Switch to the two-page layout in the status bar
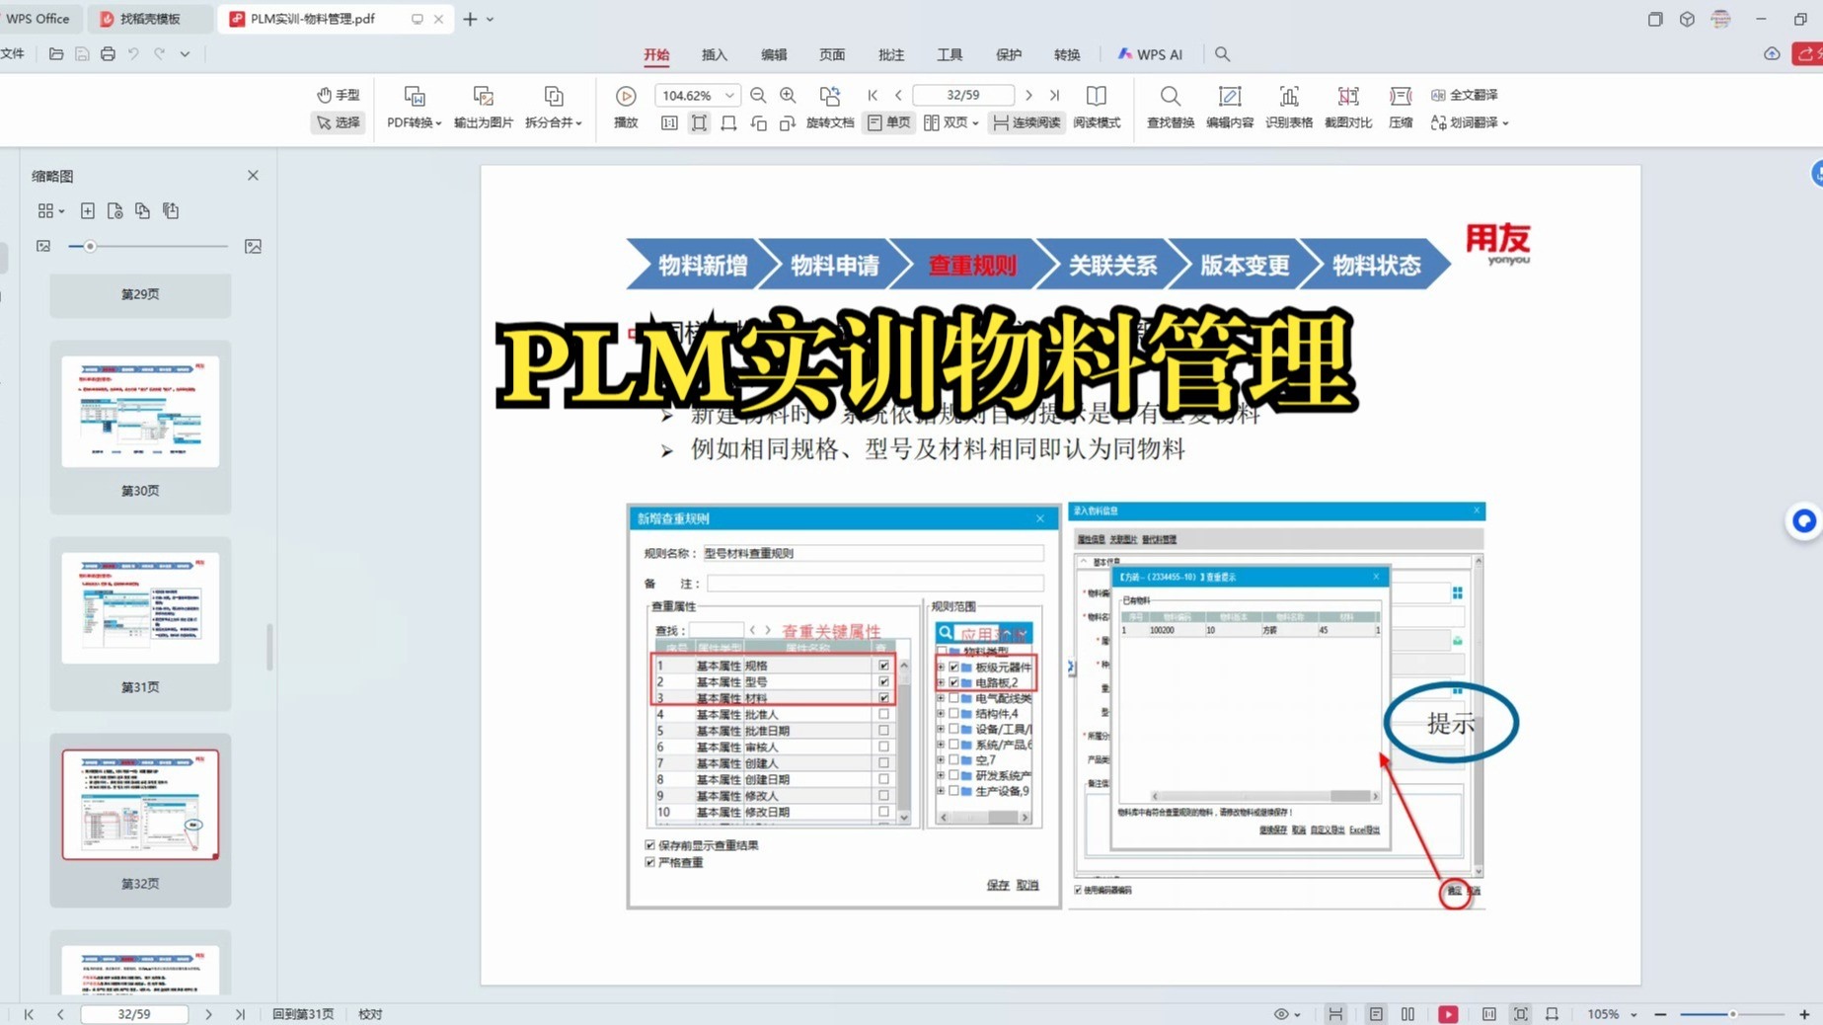Image resolution: width=1823 pixels, height=1025 pixels. coord(1407,1014)
